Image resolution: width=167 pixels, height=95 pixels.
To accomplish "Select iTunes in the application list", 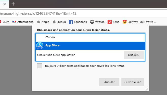I will [90, 37].
